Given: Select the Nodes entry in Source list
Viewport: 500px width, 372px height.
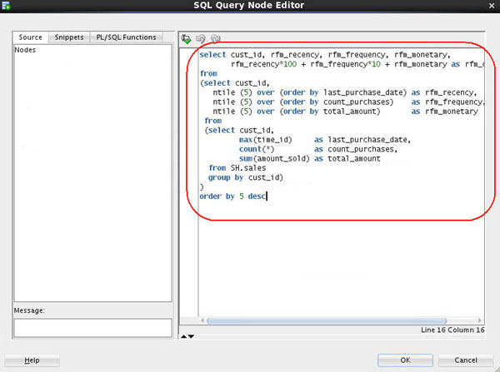Looking at the screenshot, I should tap(25, 50).
